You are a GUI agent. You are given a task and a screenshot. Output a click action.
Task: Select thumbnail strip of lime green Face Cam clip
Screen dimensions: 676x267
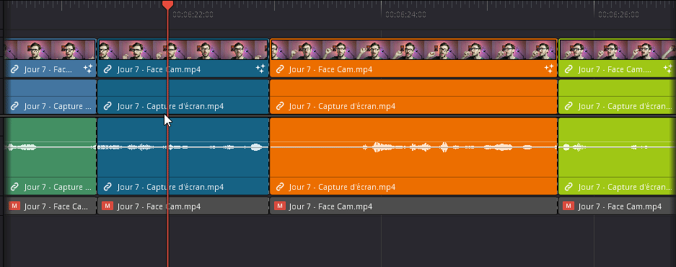point(618,50)
